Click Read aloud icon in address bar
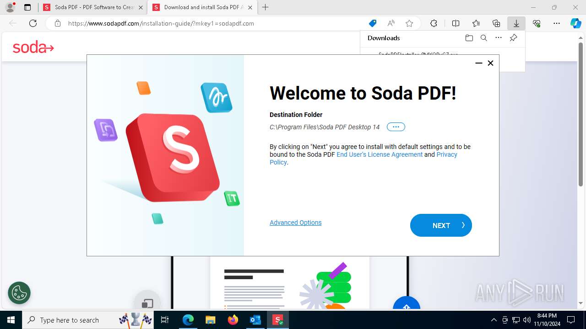The image size is (586, 329). click(x=391, y=23)
